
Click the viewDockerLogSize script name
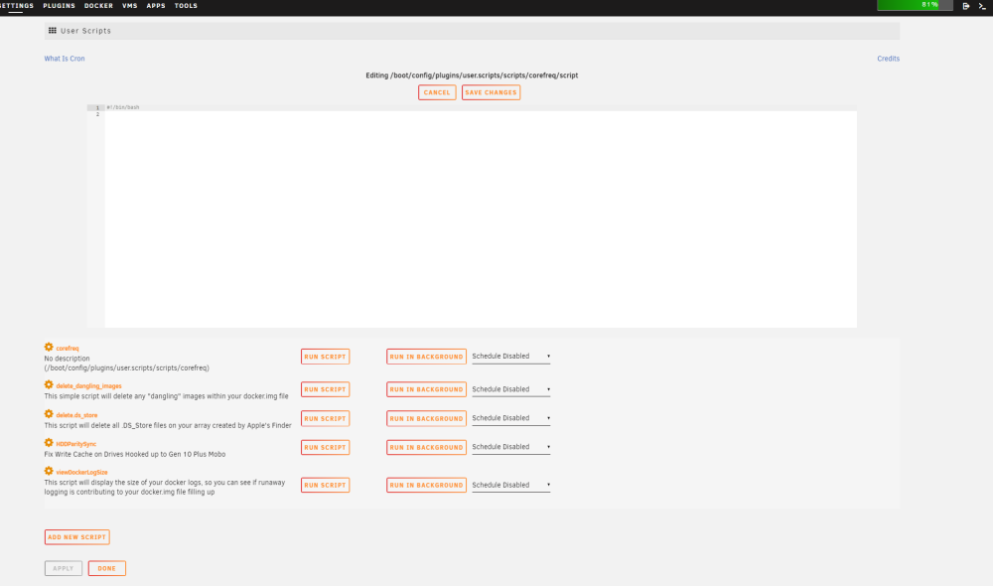(81, 473)
